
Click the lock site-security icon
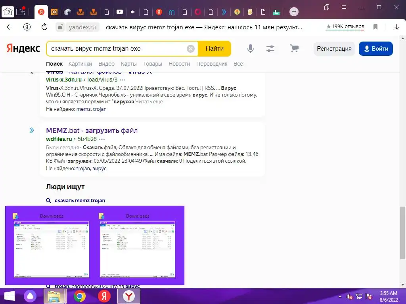[60, 27]
